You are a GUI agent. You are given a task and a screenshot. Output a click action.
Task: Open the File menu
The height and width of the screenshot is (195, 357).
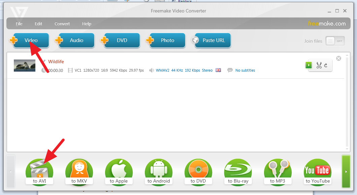pyautogui.click(x=19, y=24)
